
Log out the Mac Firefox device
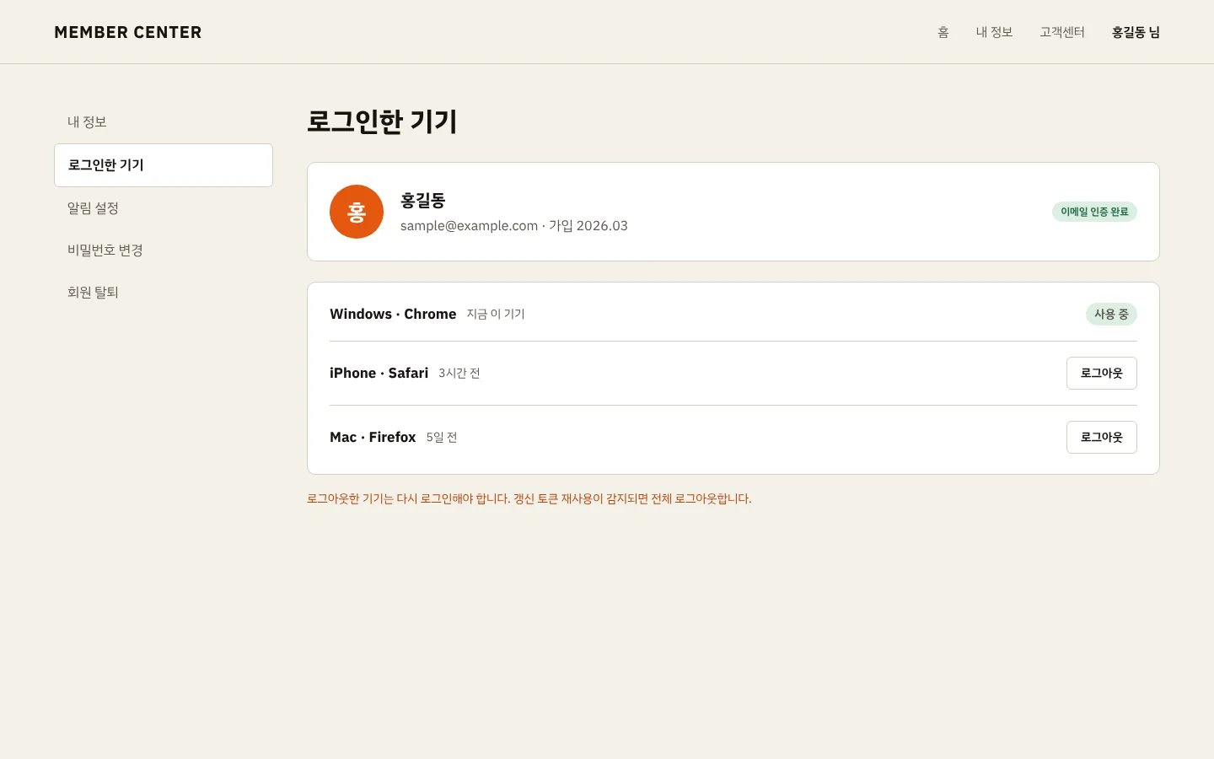1102,437
